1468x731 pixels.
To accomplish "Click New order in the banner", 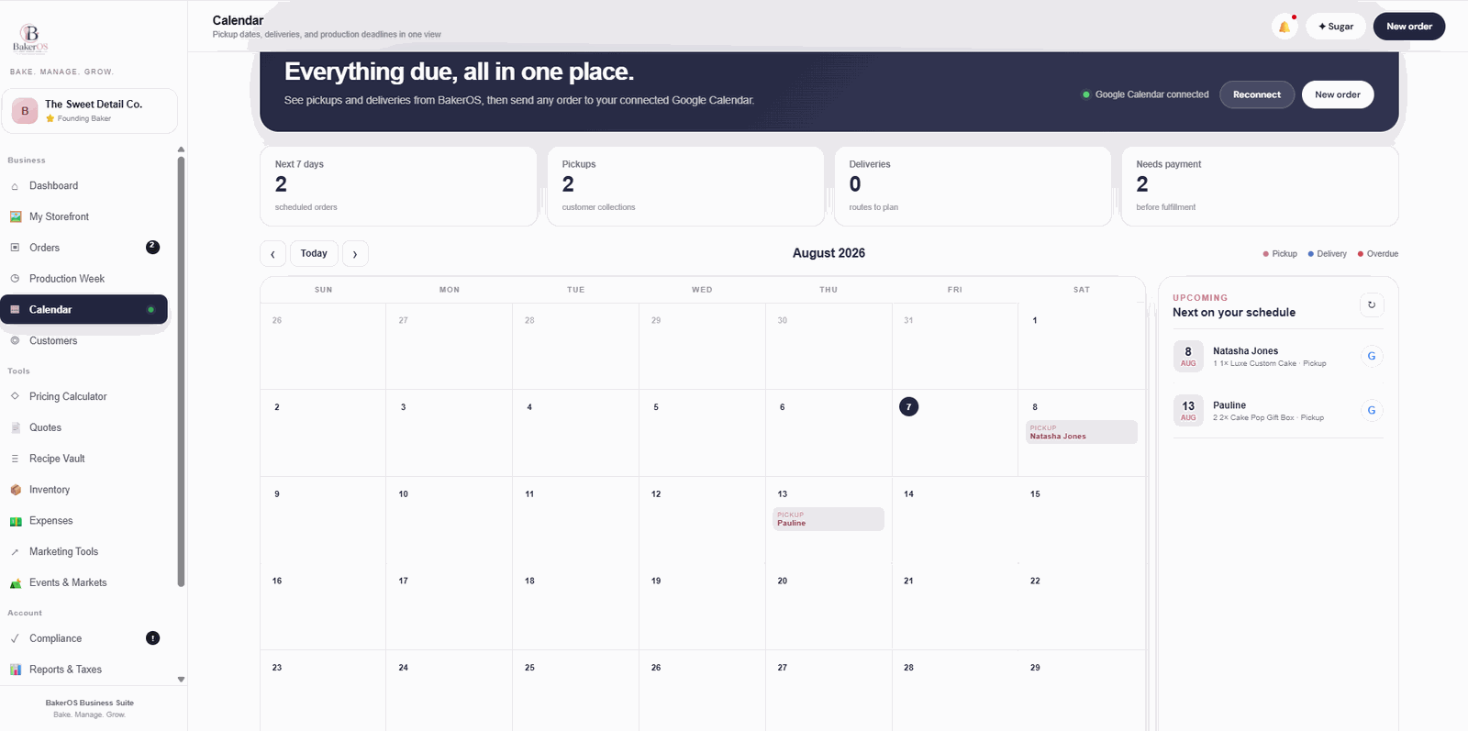I will [x=1337, y=94].
